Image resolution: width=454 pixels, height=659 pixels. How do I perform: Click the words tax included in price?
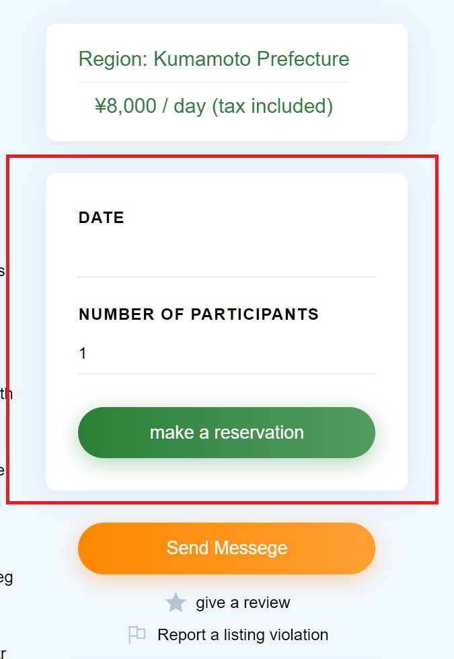pos(272,106)
